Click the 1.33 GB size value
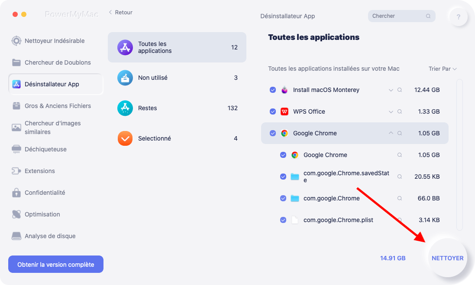The image size is (475, 285). point(429,111)
